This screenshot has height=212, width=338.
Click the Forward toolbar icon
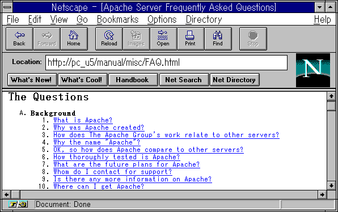click(47, 39)
